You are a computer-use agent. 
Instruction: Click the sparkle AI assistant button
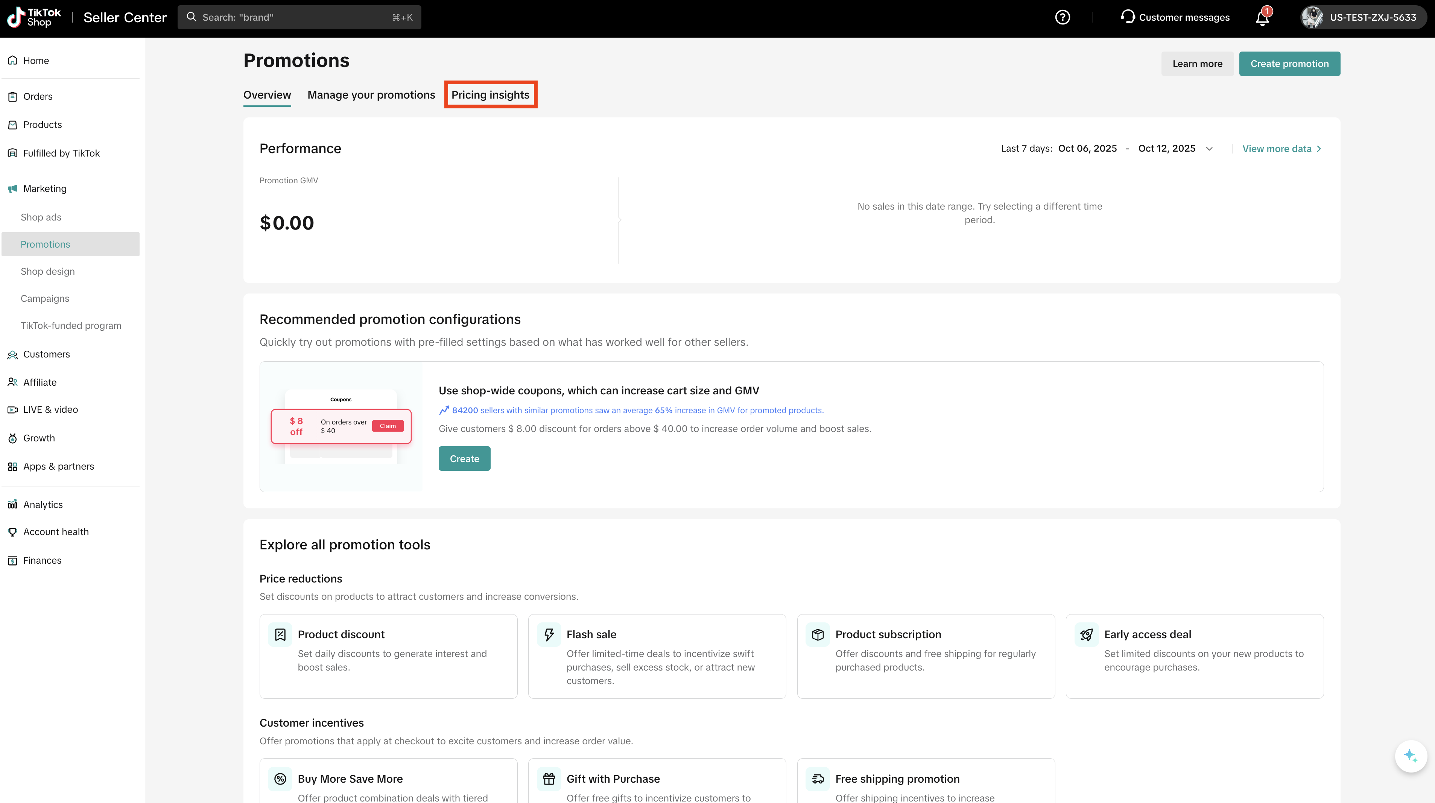(x=1411, y=756)
